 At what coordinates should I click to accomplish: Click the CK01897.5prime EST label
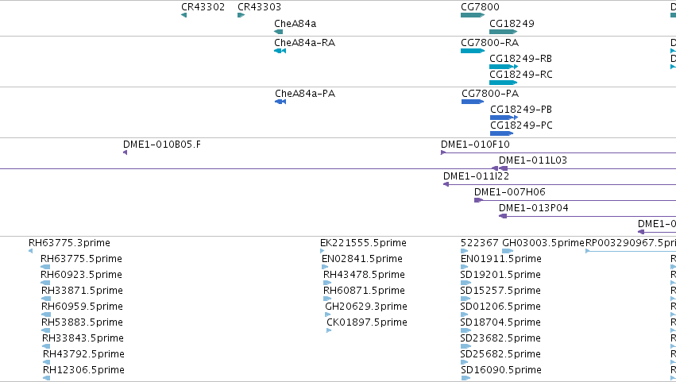pos(367,323)
